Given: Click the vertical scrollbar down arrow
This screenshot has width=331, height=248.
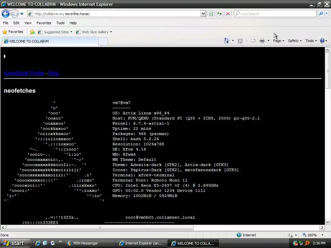Looking at the screenshot, I should (328, 222).
